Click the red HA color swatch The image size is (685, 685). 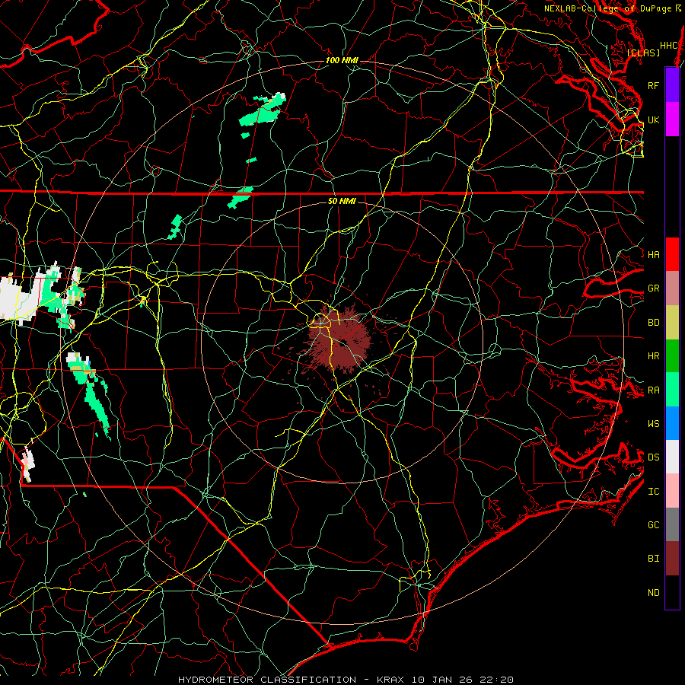(x=672, y=254)
